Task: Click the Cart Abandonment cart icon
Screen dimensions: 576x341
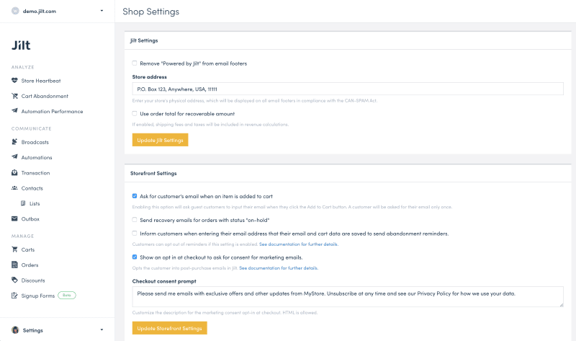Action: tap(14, 96)
